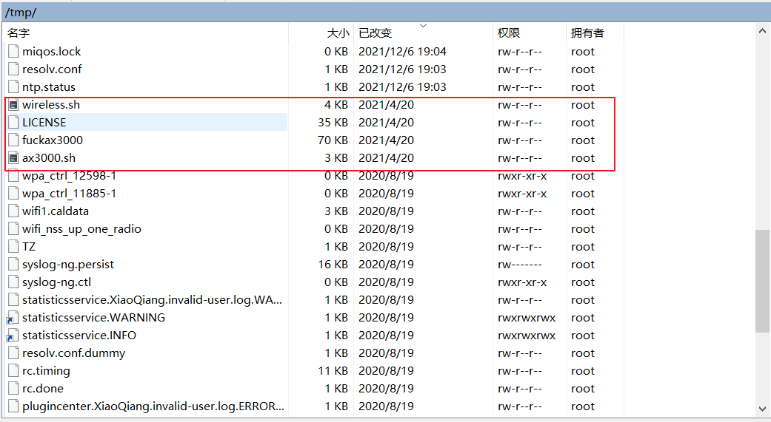Click the syslog-ng.persist file icon
771x422 pixels.
[14, 264]
